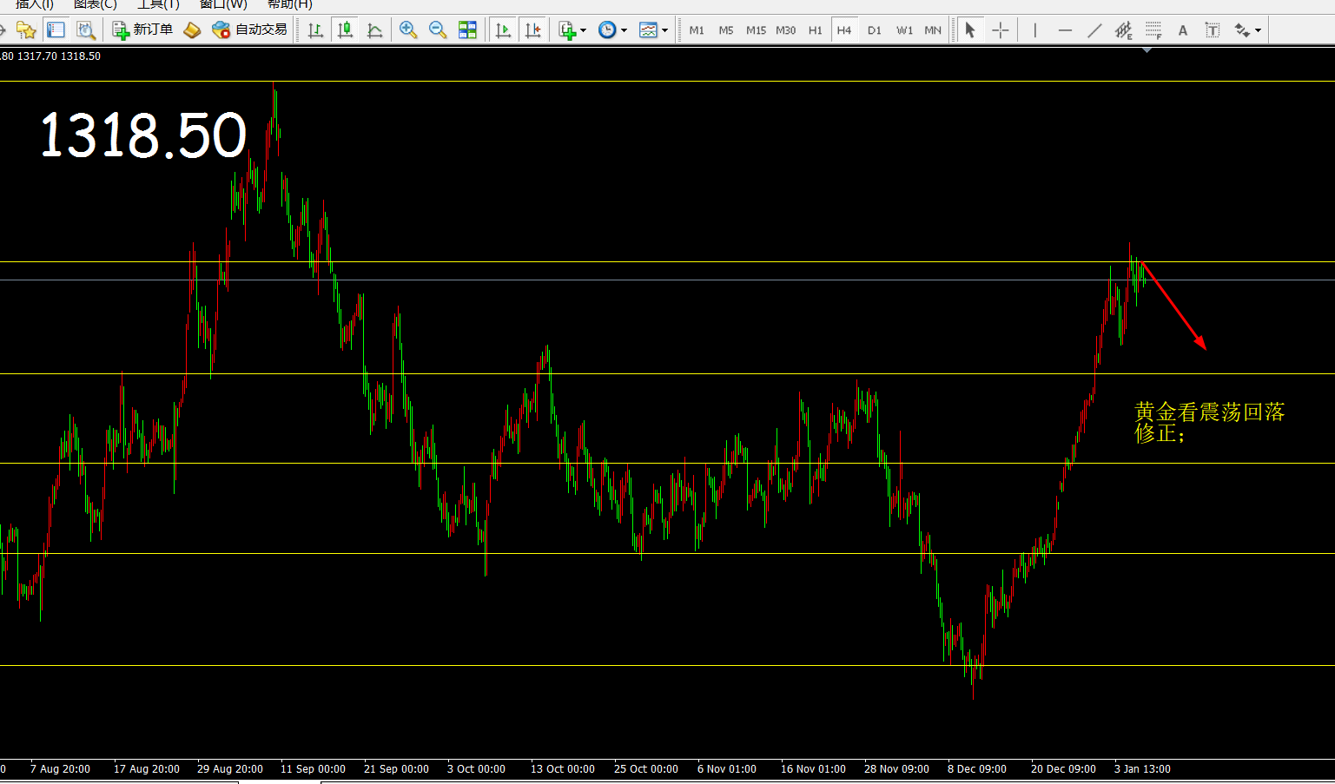
Task: Click the Zoom Out magnifier icon
Action: 438,30
